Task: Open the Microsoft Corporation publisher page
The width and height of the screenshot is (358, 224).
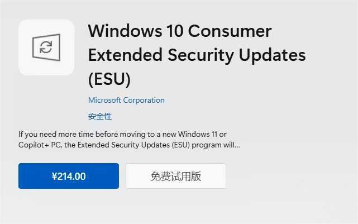Action: (126, 101)
